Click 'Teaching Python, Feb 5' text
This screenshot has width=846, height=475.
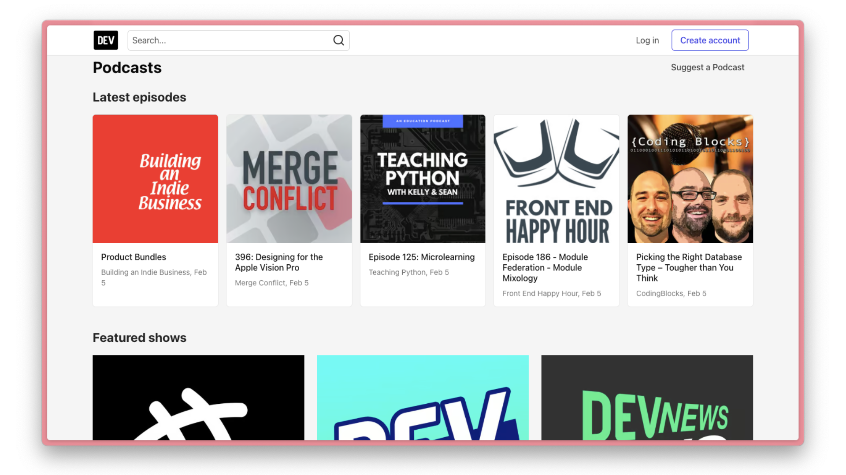409,272
